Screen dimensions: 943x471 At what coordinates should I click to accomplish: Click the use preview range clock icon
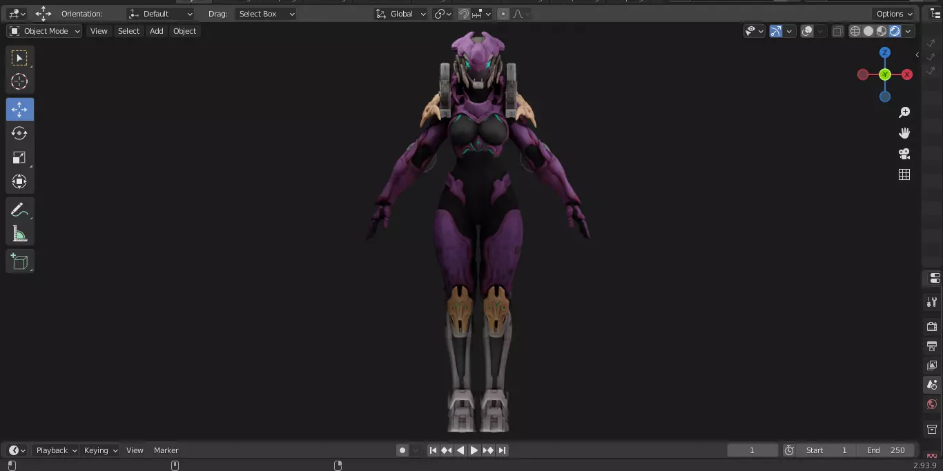[789, 450]
